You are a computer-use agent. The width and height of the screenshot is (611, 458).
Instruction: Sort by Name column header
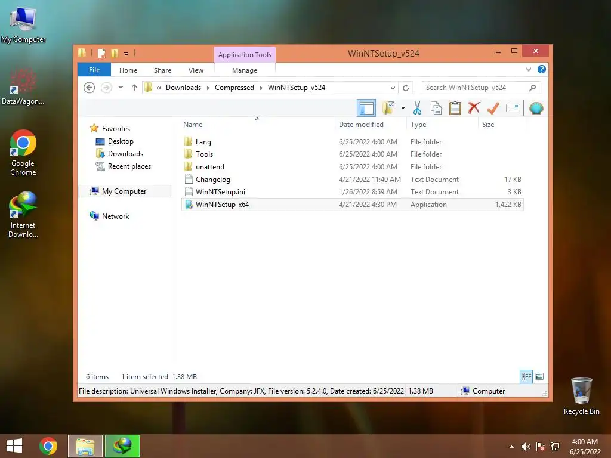tap(257, 124)
